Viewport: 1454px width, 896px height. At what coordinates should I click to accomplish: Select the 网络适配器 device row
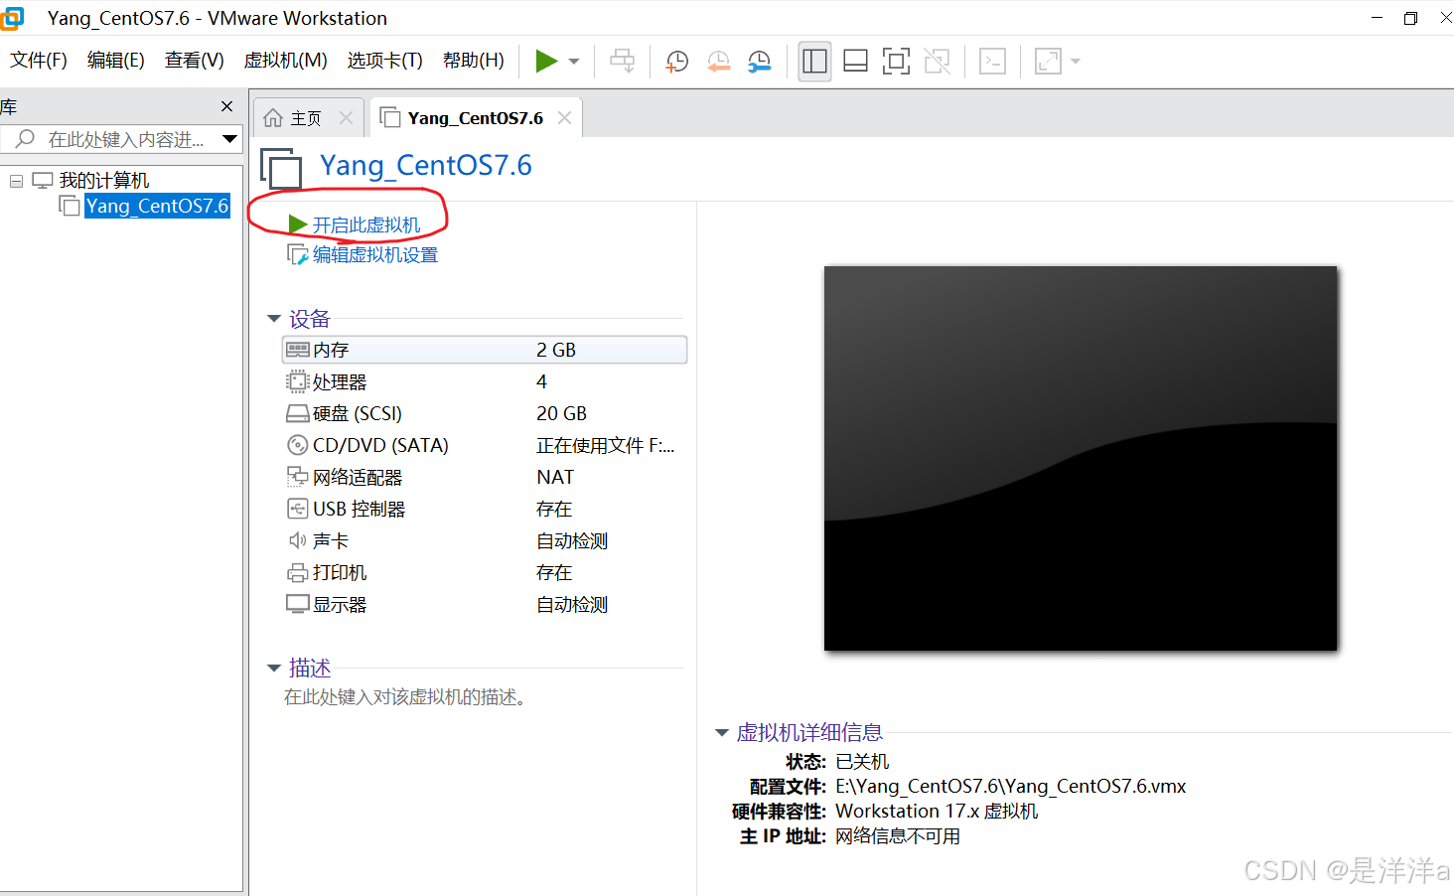pos(485,477)
